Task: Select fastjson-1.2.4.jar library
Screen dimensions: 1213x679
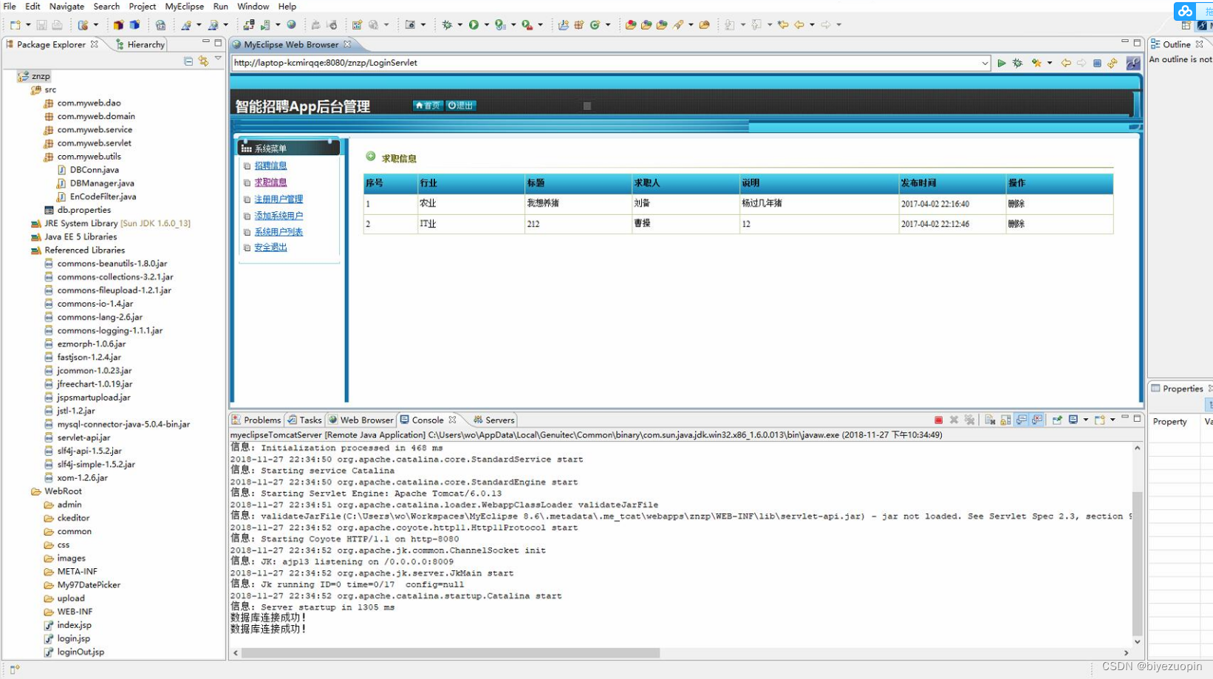Action: click(89, 357)
